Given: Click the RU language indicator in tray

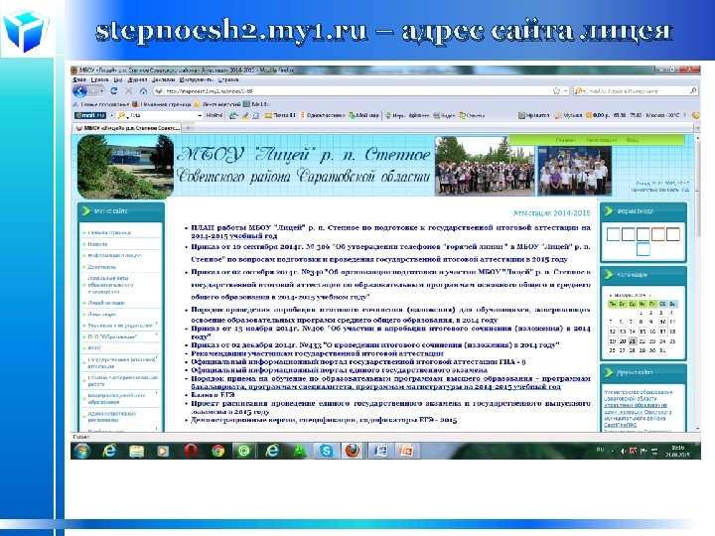Looking at the screenshot, I should pyautogui.click(x=600, y=450).
